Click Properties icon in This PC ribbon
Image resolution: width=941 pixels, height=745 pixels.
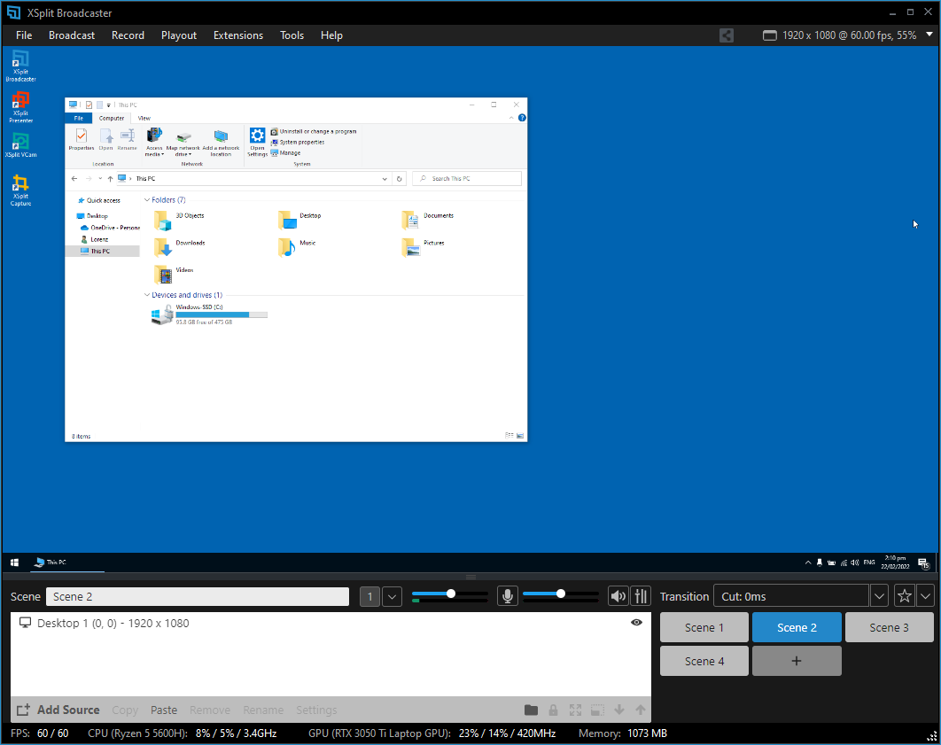[x=82, y=136]
